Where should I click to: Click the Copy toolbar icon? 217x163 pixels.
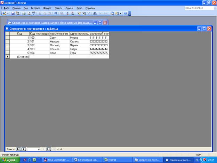click(45, 14)
